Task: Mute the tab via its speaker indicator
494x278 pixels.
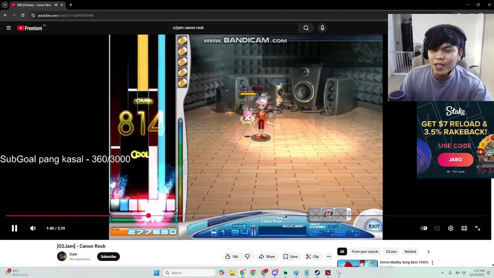Action: point(56,5)
